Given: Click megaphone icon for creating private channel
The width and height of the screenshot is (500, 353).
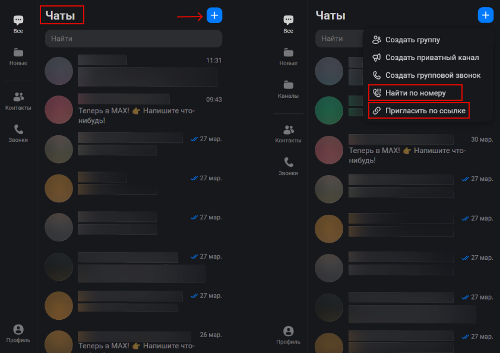Looking at the screenshot, I should (376, 58).
